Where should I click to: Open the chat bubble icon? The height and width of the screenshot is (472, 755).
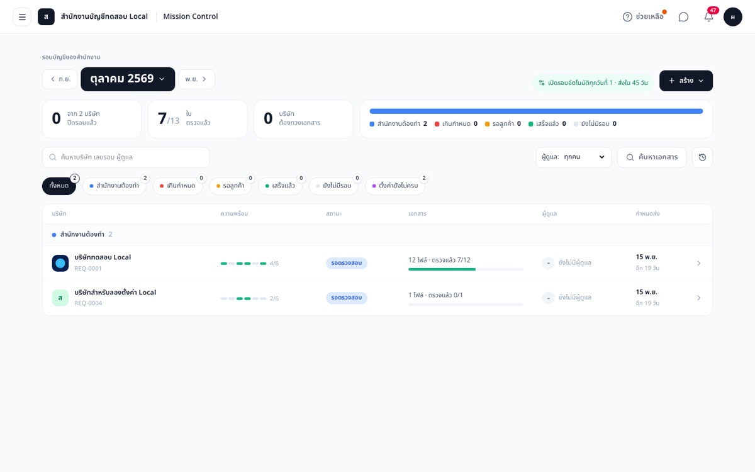pyautogui.click(x=683, y=17)
